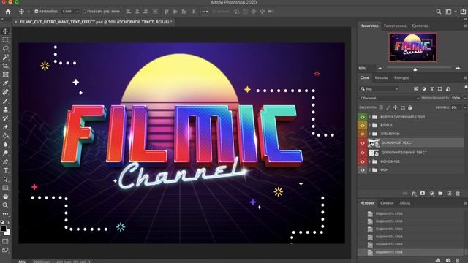Select the Eyedropper tool
The height and width of the screenshot is (263, 468).
[x=5, y=83]
